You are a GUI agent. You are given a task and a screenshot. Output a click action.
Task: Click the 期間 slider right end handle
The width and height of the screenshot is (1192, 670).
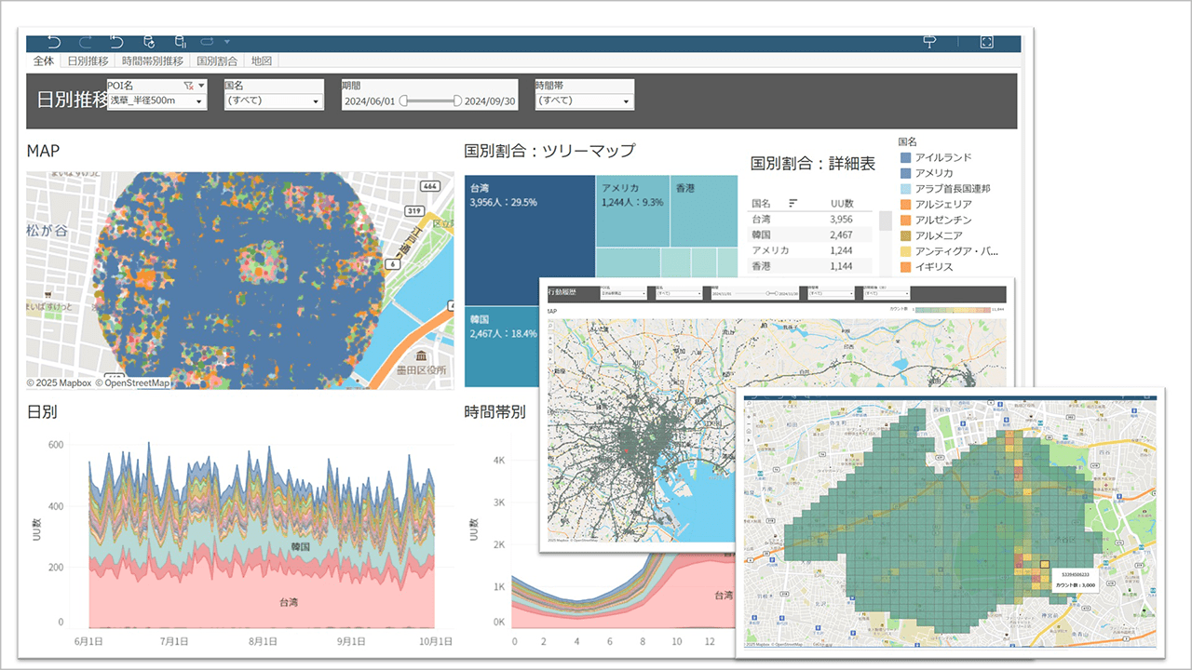coord(457,100)
